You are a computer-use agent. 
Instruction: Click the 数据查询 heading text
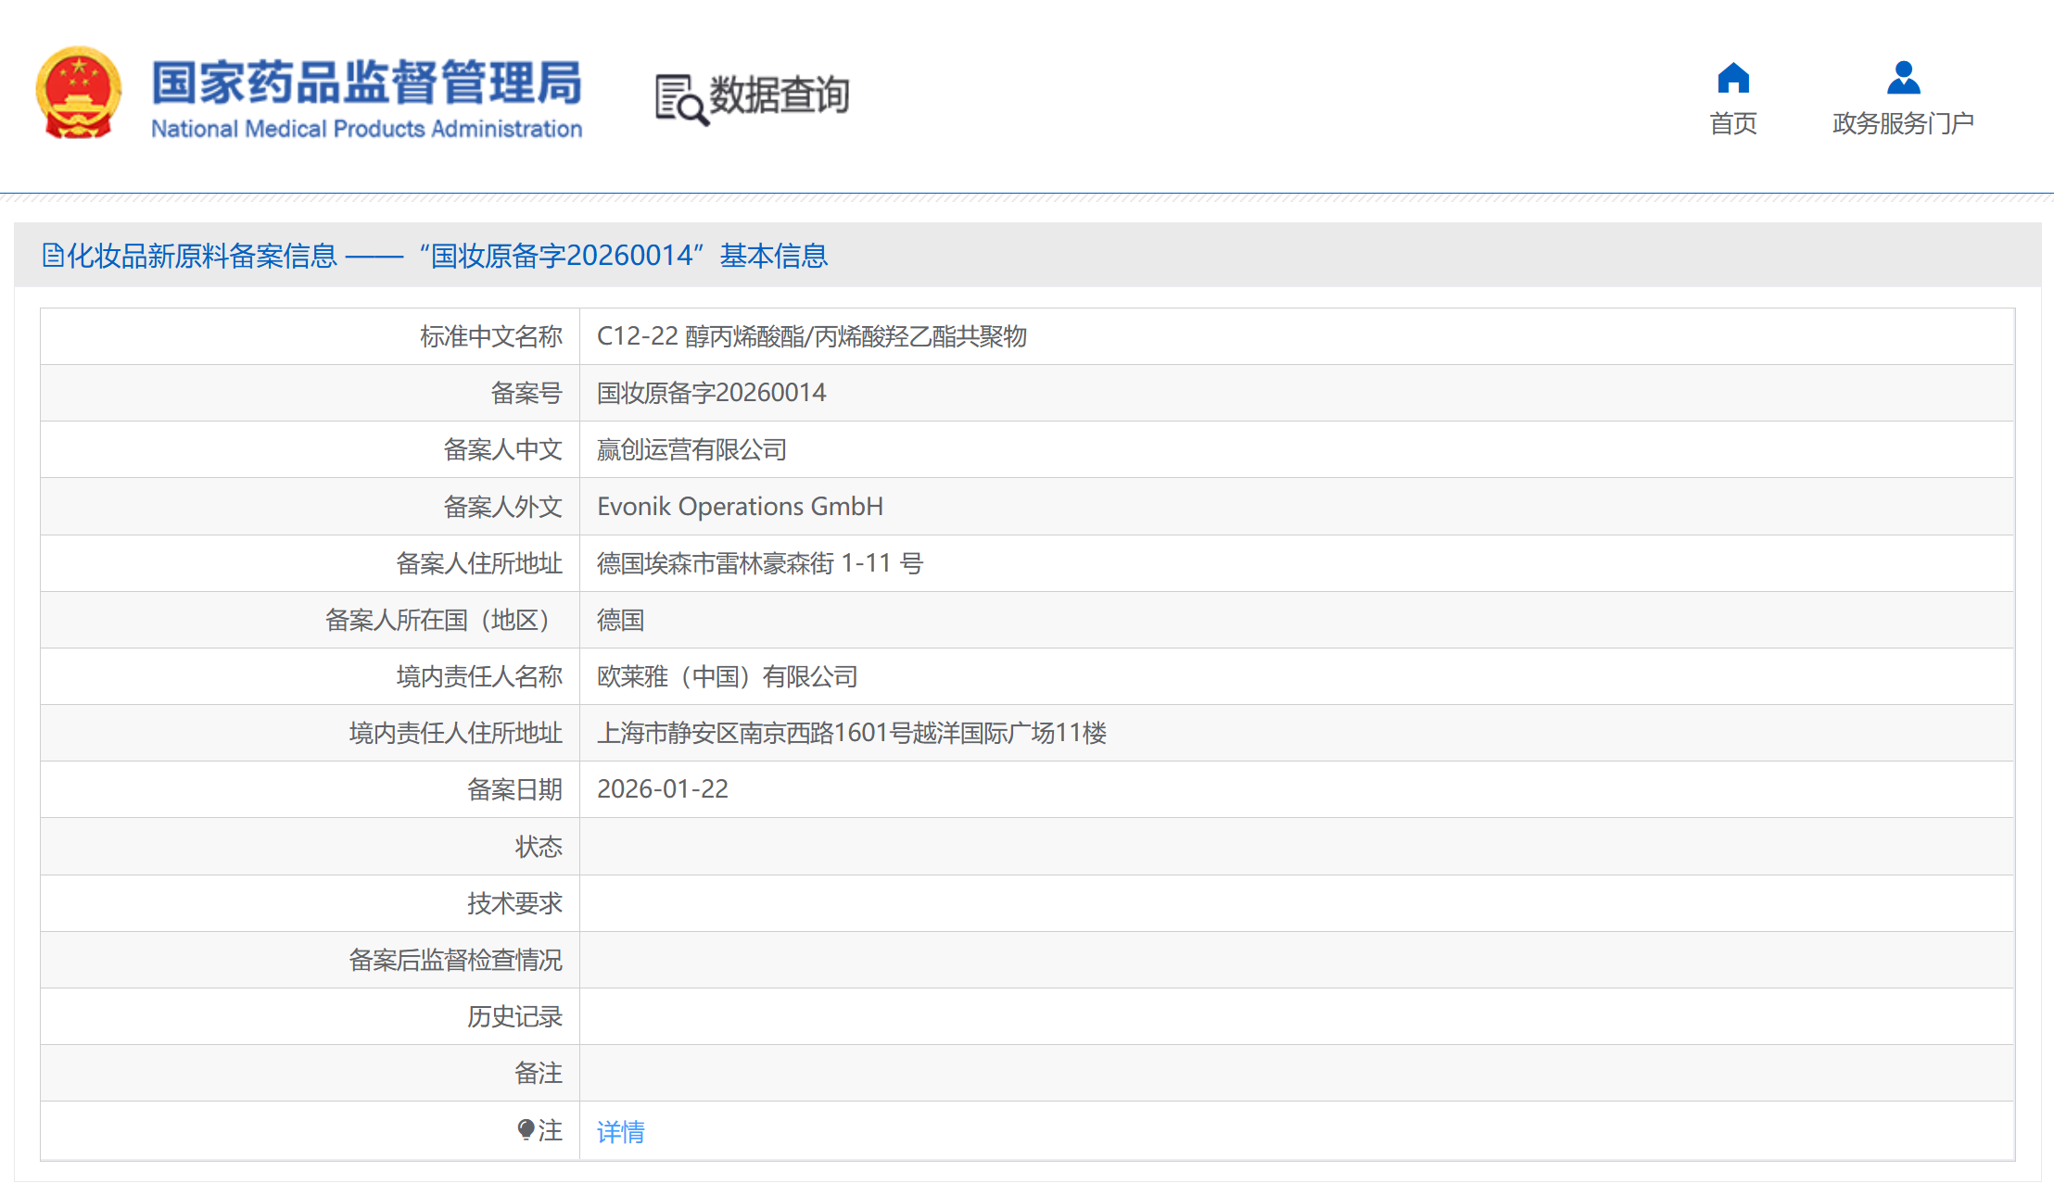click(779, 94)
